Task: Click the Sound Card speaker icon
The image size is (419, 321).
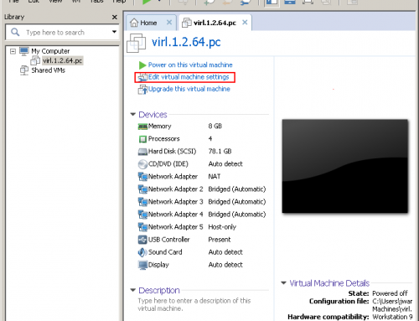Action: coord(142,252)
